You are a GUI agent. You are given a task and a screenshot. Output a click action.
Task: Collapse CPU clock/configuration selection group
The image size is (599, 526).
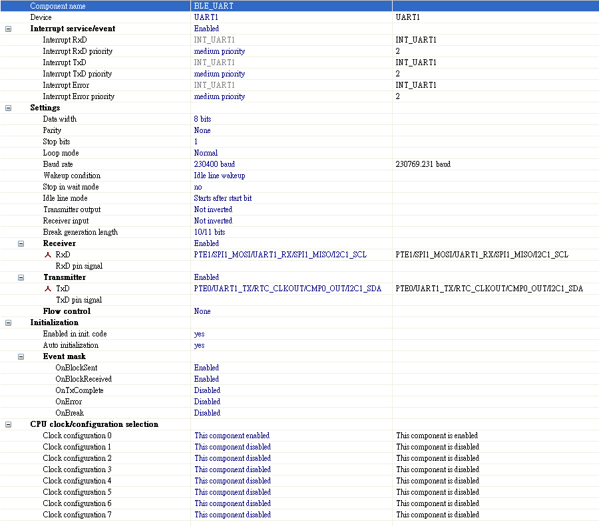click(9, 424)
